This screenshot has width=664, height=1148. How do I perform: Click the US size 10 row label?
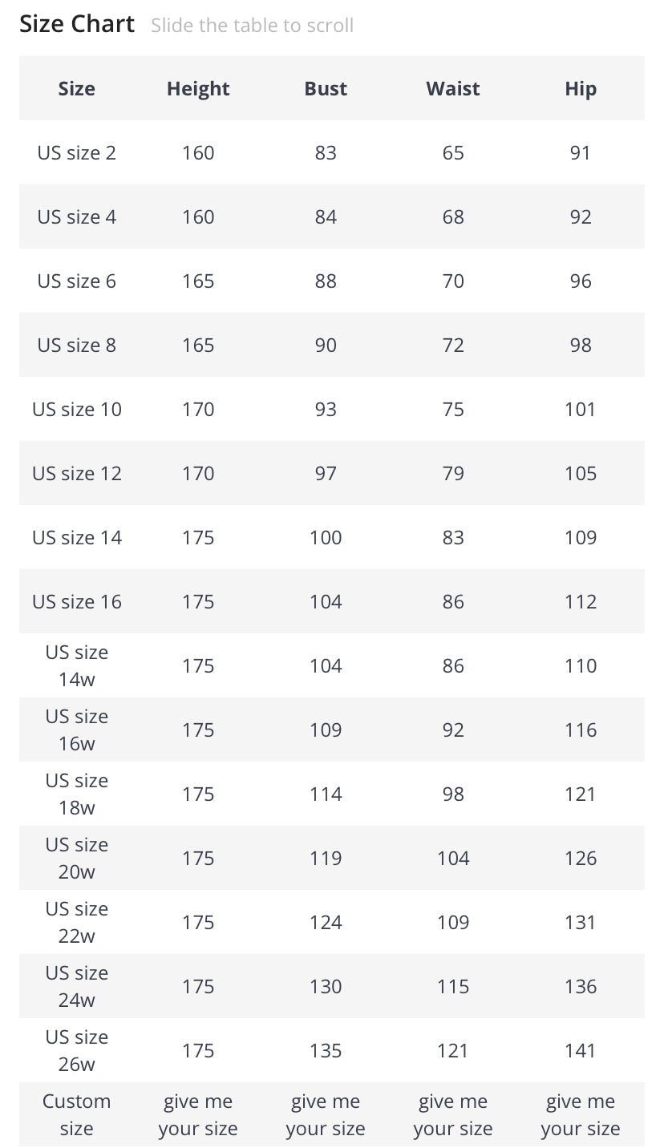(77, 409)
